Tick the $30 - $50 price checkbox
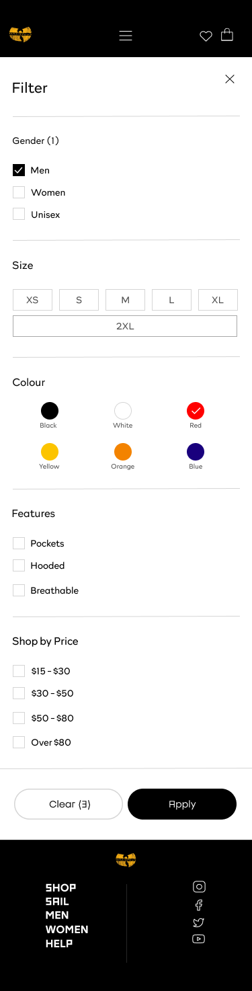The height and width of the screenshot is (991, 252). pos(19,693)
